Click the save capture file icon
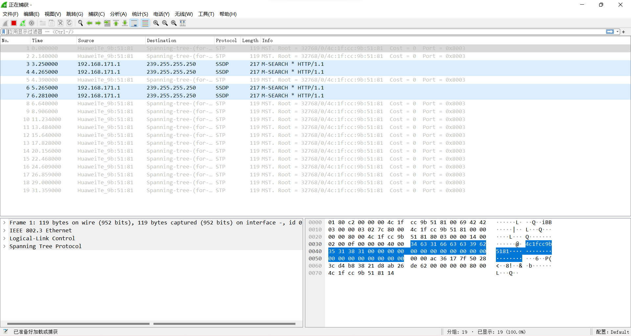 52,23
